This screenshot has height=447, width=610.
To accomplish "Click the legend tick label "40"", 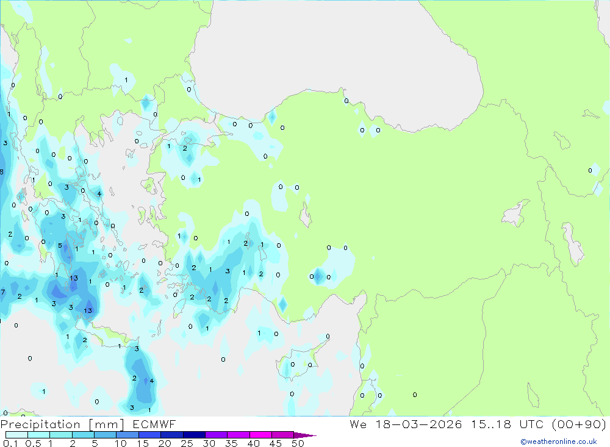I will click(x=254, y=443).
